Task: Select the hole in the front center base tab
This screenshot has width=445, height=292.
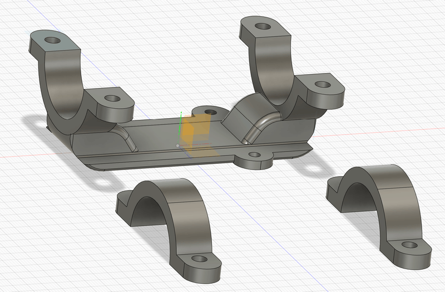Action: pos(254,155)
